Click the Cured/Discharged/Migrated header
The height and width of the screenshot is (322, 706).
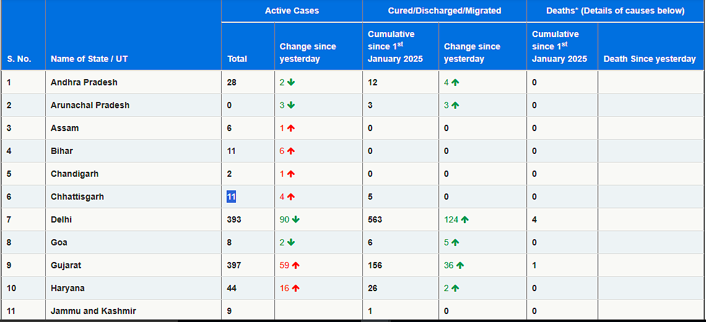pyautogui.click(x=445, y=11)
